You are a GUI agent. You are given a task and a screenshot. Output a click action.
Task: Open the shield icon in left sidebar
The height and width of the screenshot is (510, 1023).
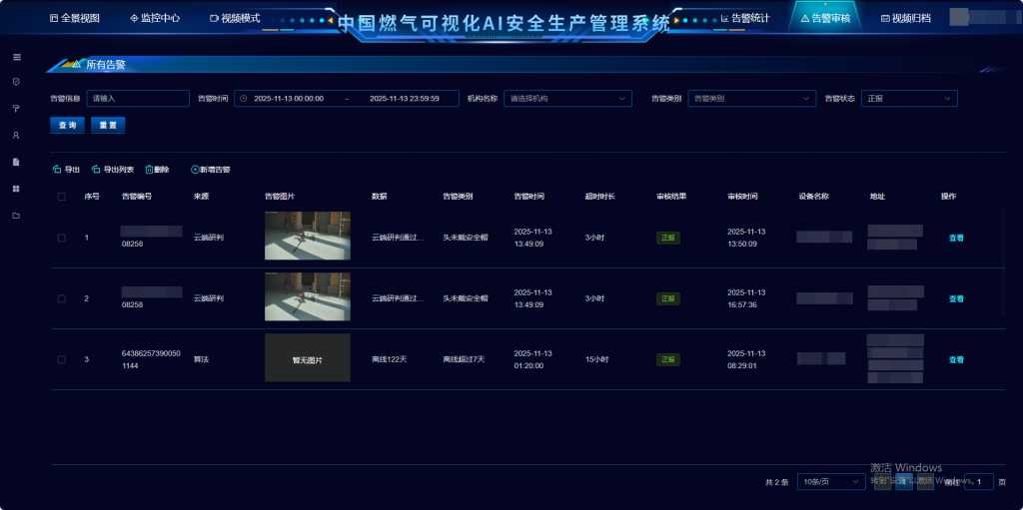(x=16, y=82)
